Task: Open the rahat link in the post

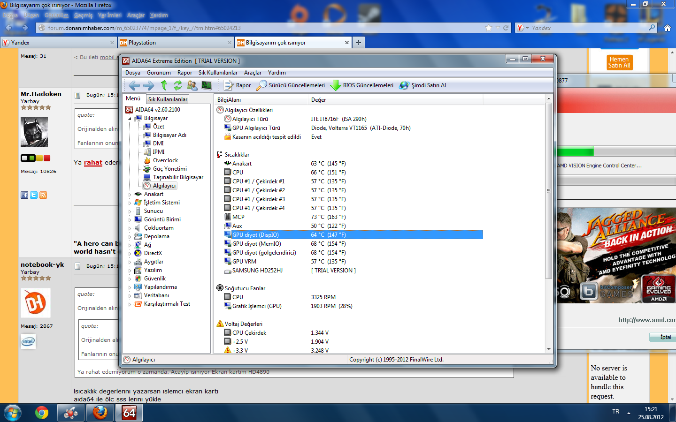Action: pyautogui.click(x=93, y=162)
